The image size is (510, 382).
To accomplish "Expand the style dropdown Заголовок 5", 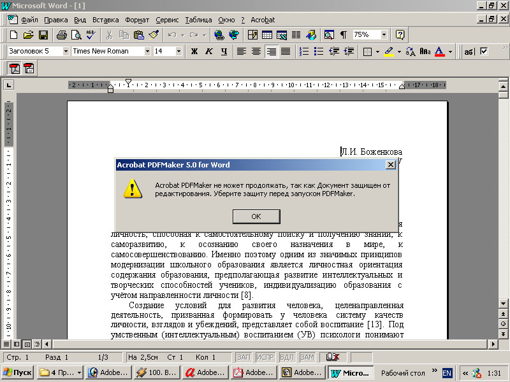I will coord(66,52).
